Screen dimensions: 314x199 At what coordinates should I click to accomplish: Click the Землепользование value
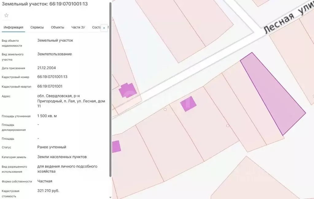[x=54, y=54]
